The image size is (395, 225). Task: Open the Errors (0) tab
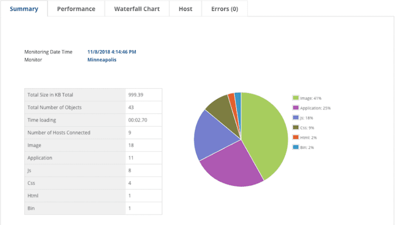point(224,9)
